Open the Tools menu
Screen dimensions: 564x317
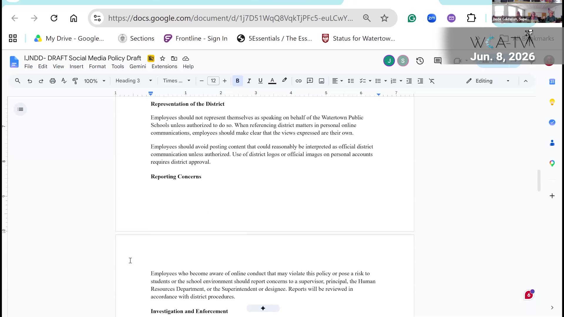(x=117, y=67)
